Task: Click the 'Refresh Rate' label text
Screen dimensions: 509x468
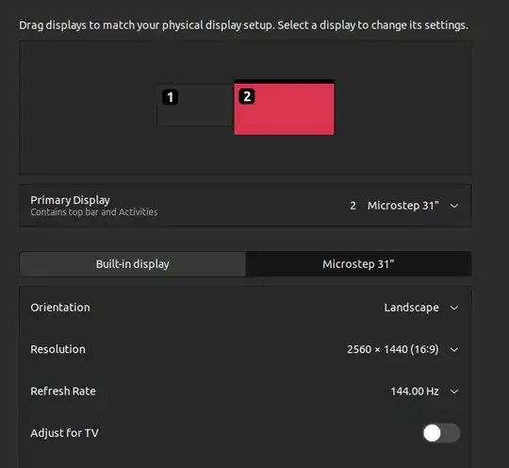Action: point(63,392)
